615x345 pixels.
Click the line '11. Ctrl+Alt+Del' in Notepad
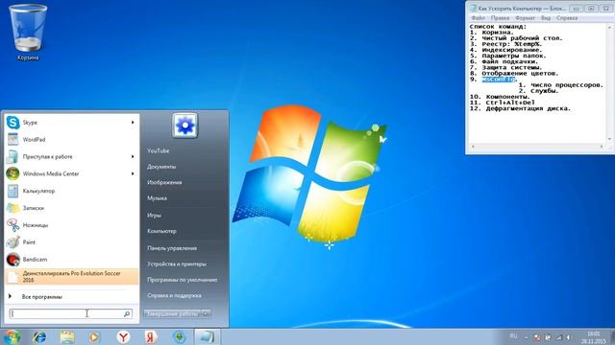click(x=502, y=103)
